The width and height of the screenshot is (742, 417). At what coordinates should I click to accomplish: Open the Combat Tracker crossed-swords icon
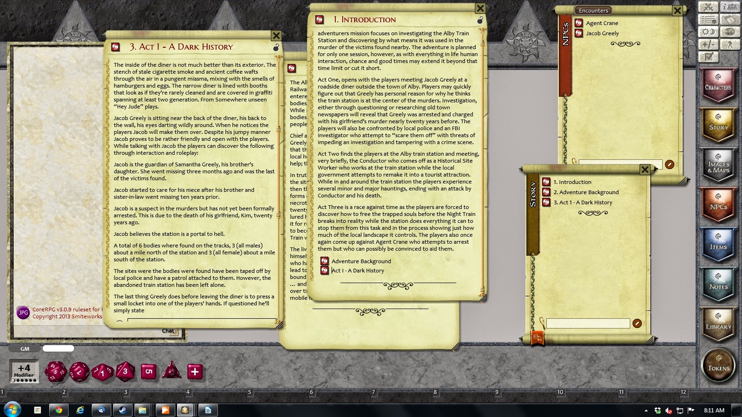(708, 6)
